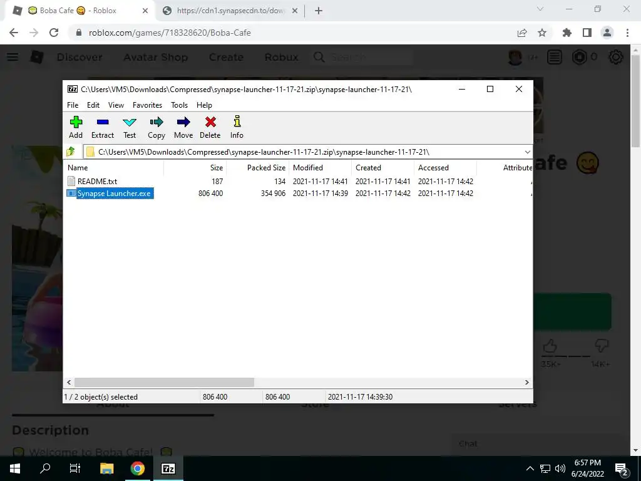This screenshot has height=481, width=641.
Task: Open Chrome extensions puzzle icon
Action: tap(567, 33)
